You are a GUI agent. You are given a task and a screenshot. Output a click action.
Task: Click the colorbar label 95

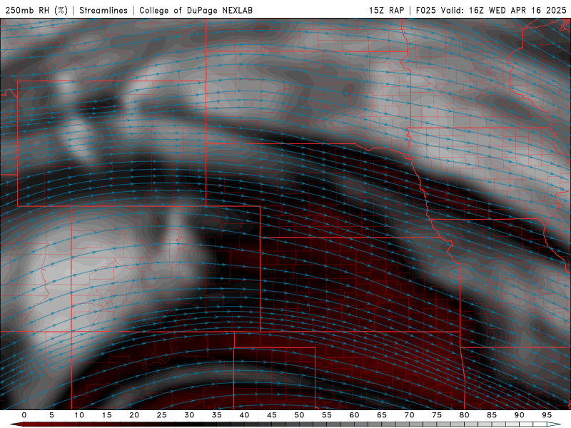(x=547, y=415)
